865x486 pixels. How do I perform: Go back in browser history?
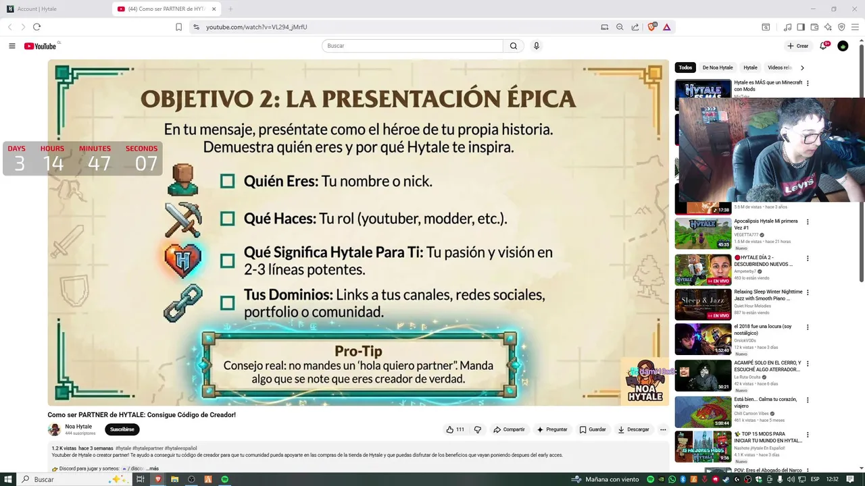point(10,27)
